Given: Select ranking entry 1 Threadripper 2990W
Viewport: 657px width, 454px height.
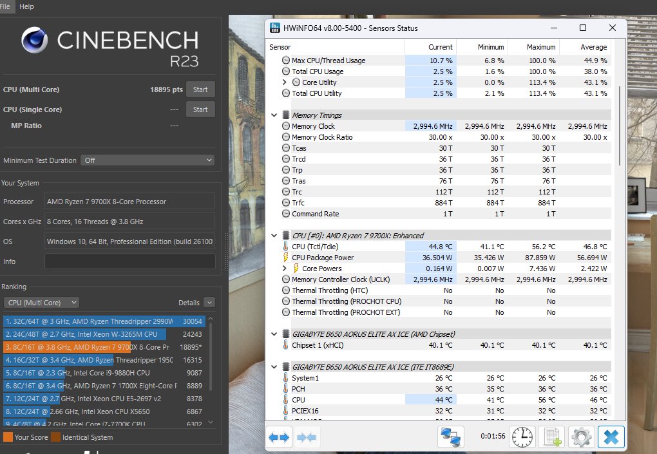Looking at the screenshot, I should point(104,321).
